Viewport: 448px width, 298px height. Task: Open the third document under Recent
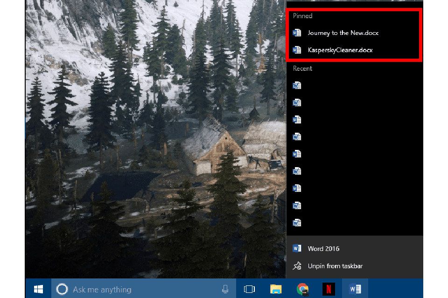pyautogui.click(x=297, y=120)
